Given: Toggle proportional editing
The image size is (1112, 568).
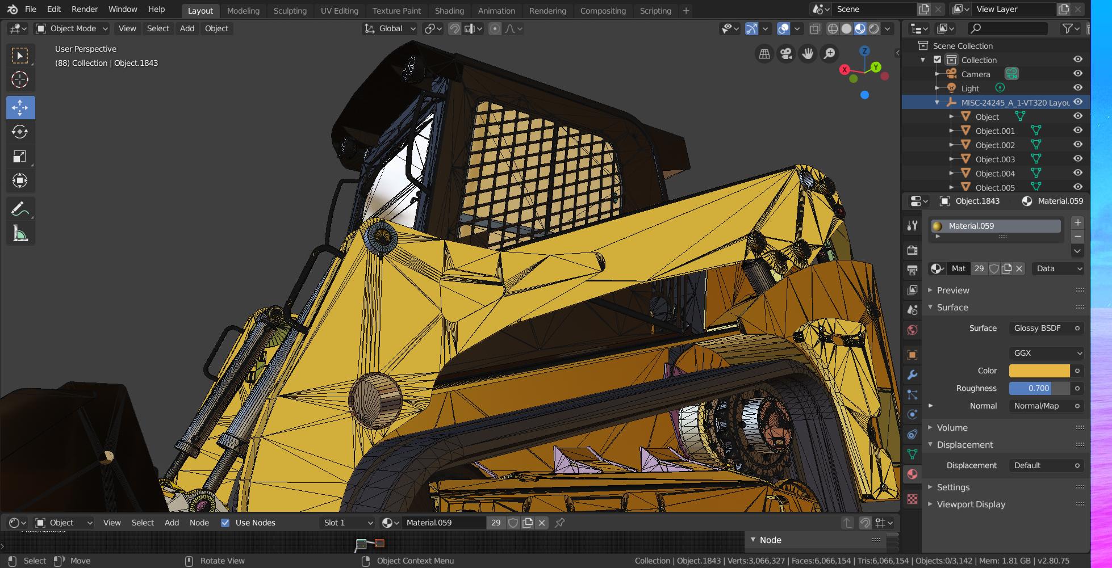Looking at the screenshot, I should click(x=495, y=28).
